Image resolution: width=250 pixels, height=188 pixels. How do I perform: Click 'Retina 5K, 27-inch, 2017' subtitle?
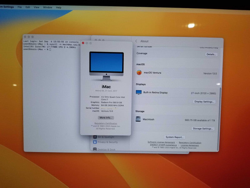(x=106, y=91)
